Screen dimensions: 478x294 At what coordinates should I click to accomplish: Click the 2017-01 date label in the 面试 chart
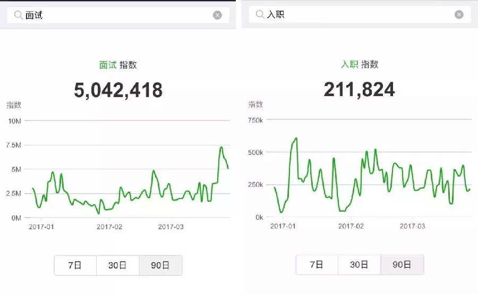pos(41,227)
